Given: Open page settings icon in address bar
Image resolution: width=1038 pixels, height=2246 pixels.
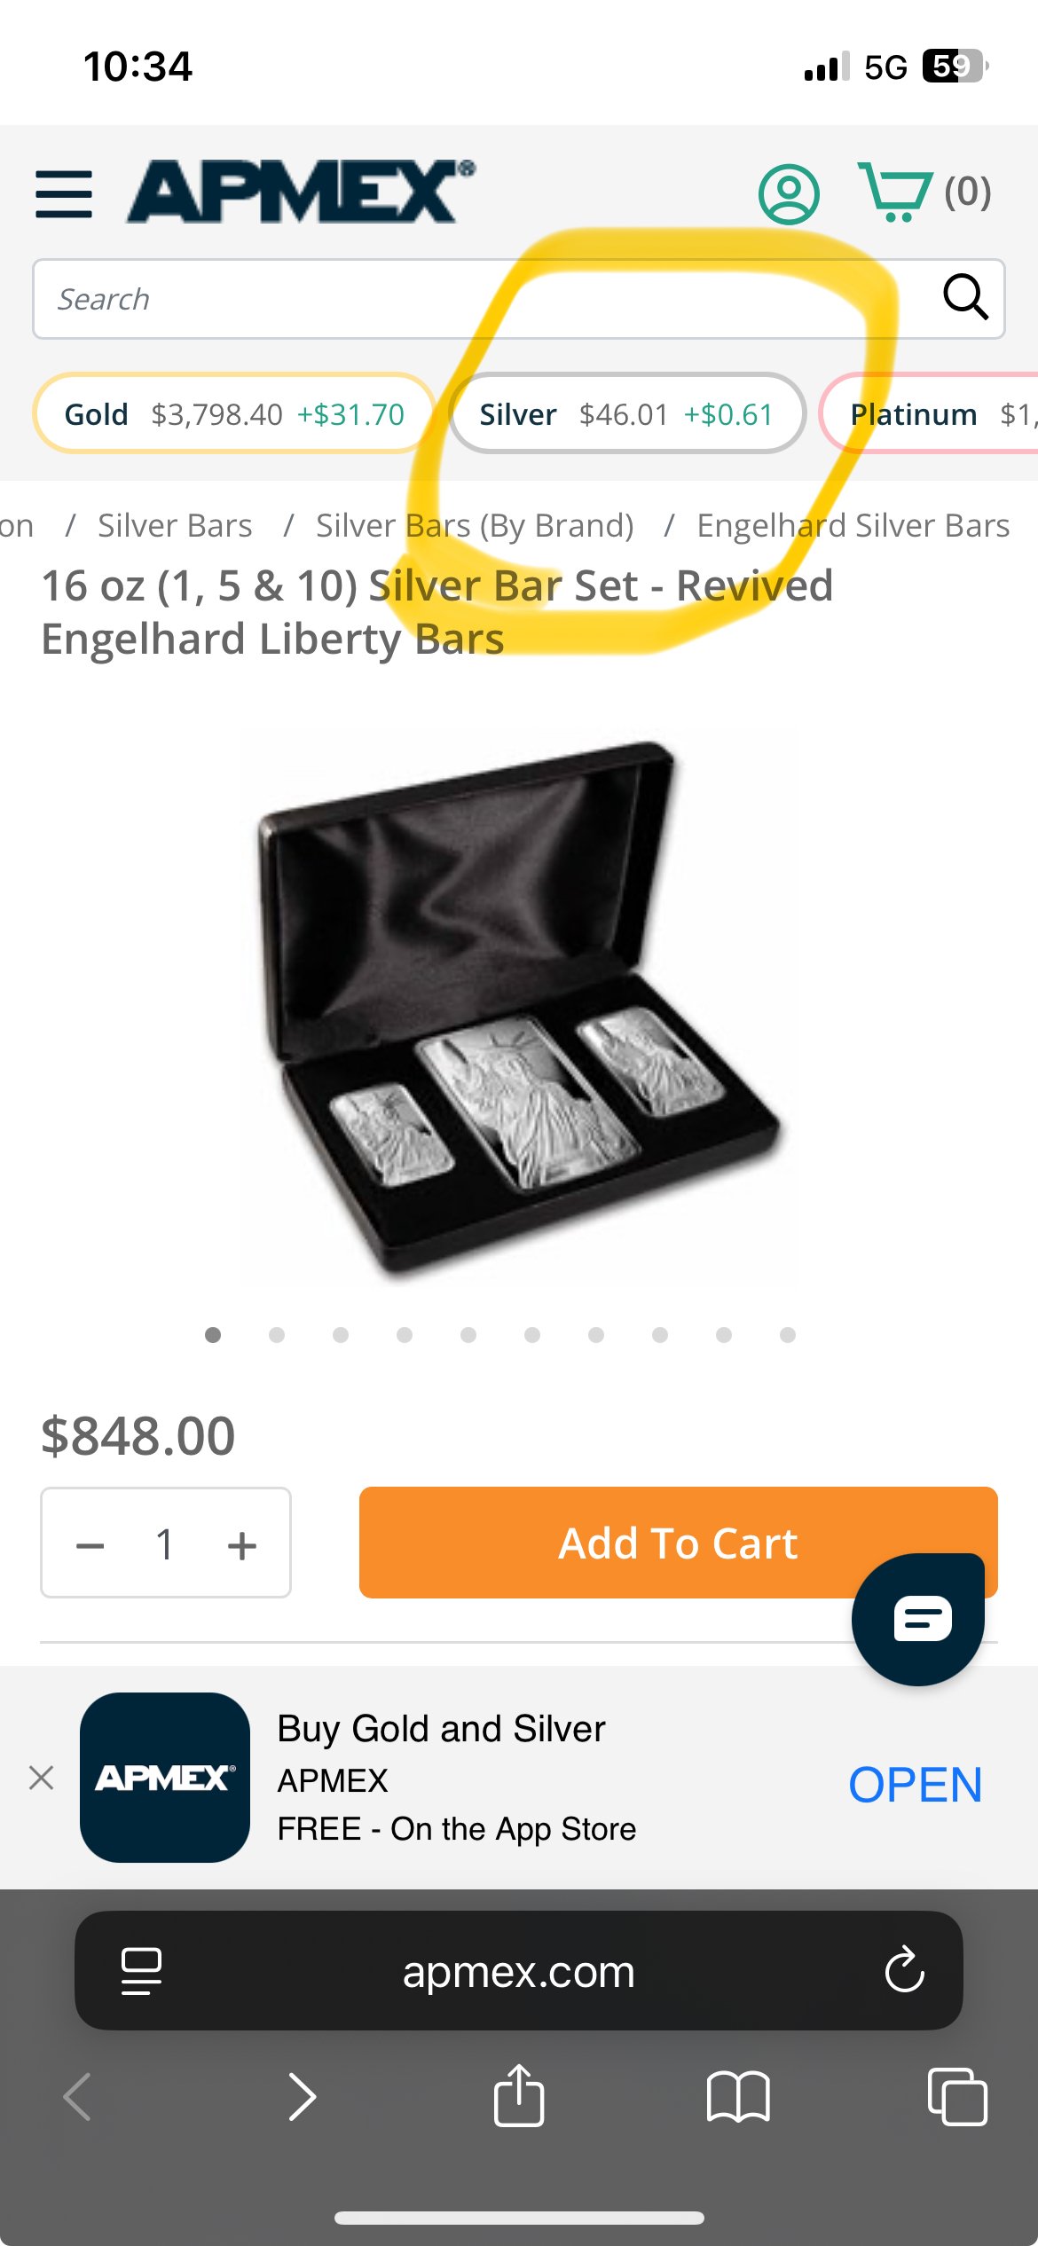Looking at the screenshot, I should tap(141, 1971).
